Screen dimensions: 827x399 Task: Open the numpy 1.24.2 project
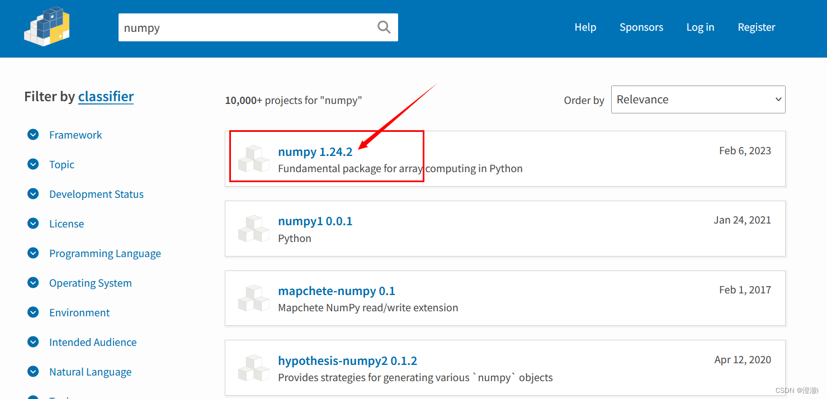(x=315, y=152)
